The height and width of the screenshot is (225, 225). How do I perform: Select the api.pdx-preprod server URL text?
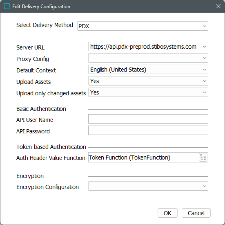143,47
